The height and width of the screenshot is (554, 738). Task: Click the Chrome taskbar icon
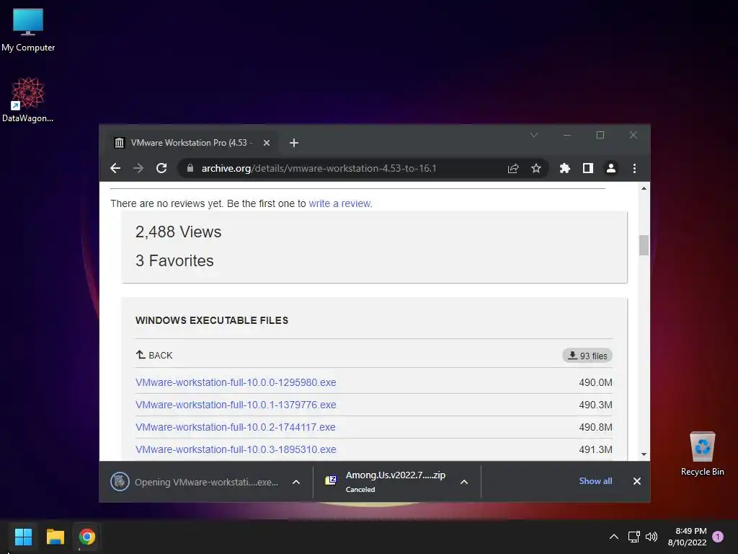pos(86,537)
